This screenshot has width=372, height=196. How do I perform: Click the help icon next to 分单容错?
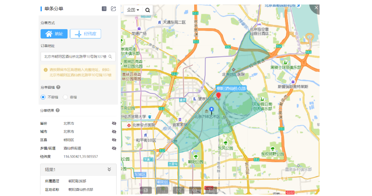(x=58, y=87)
